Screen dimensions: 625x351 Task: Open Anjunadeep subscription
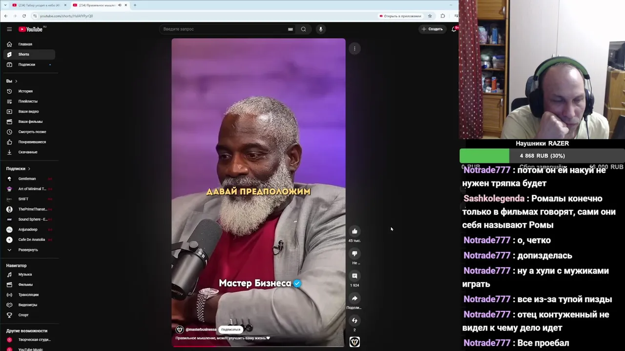point(29,230)
